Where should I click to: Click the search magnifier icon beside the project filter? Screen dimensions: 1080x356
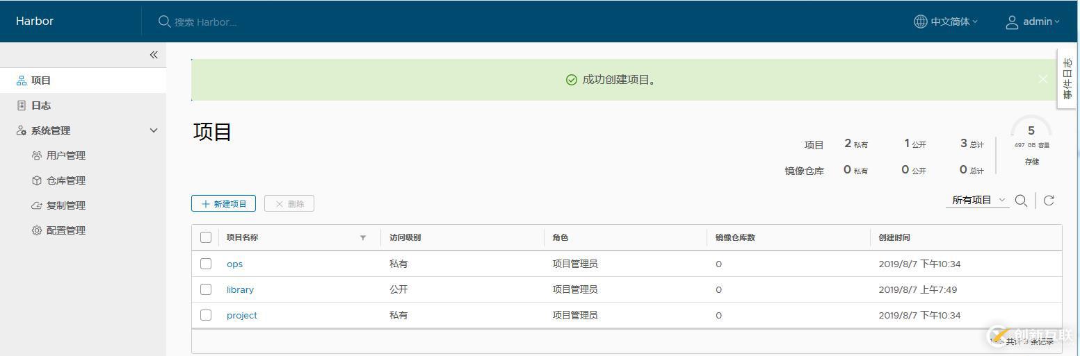coord(1021,201)
